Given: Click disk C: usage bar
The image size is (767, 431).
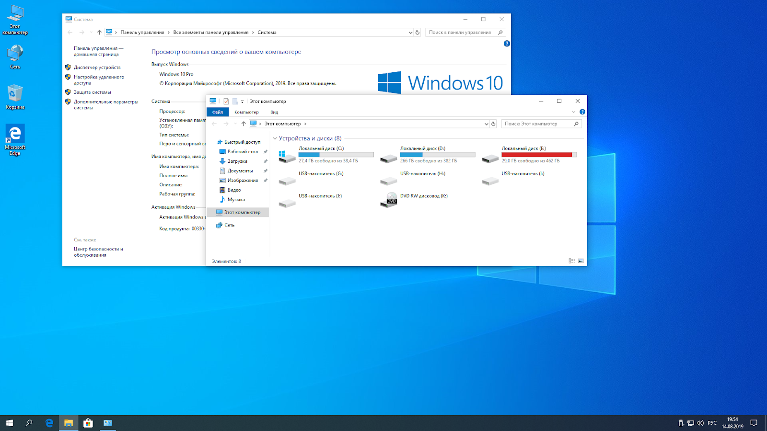Looking at the screenshot, I should point(336,155).
